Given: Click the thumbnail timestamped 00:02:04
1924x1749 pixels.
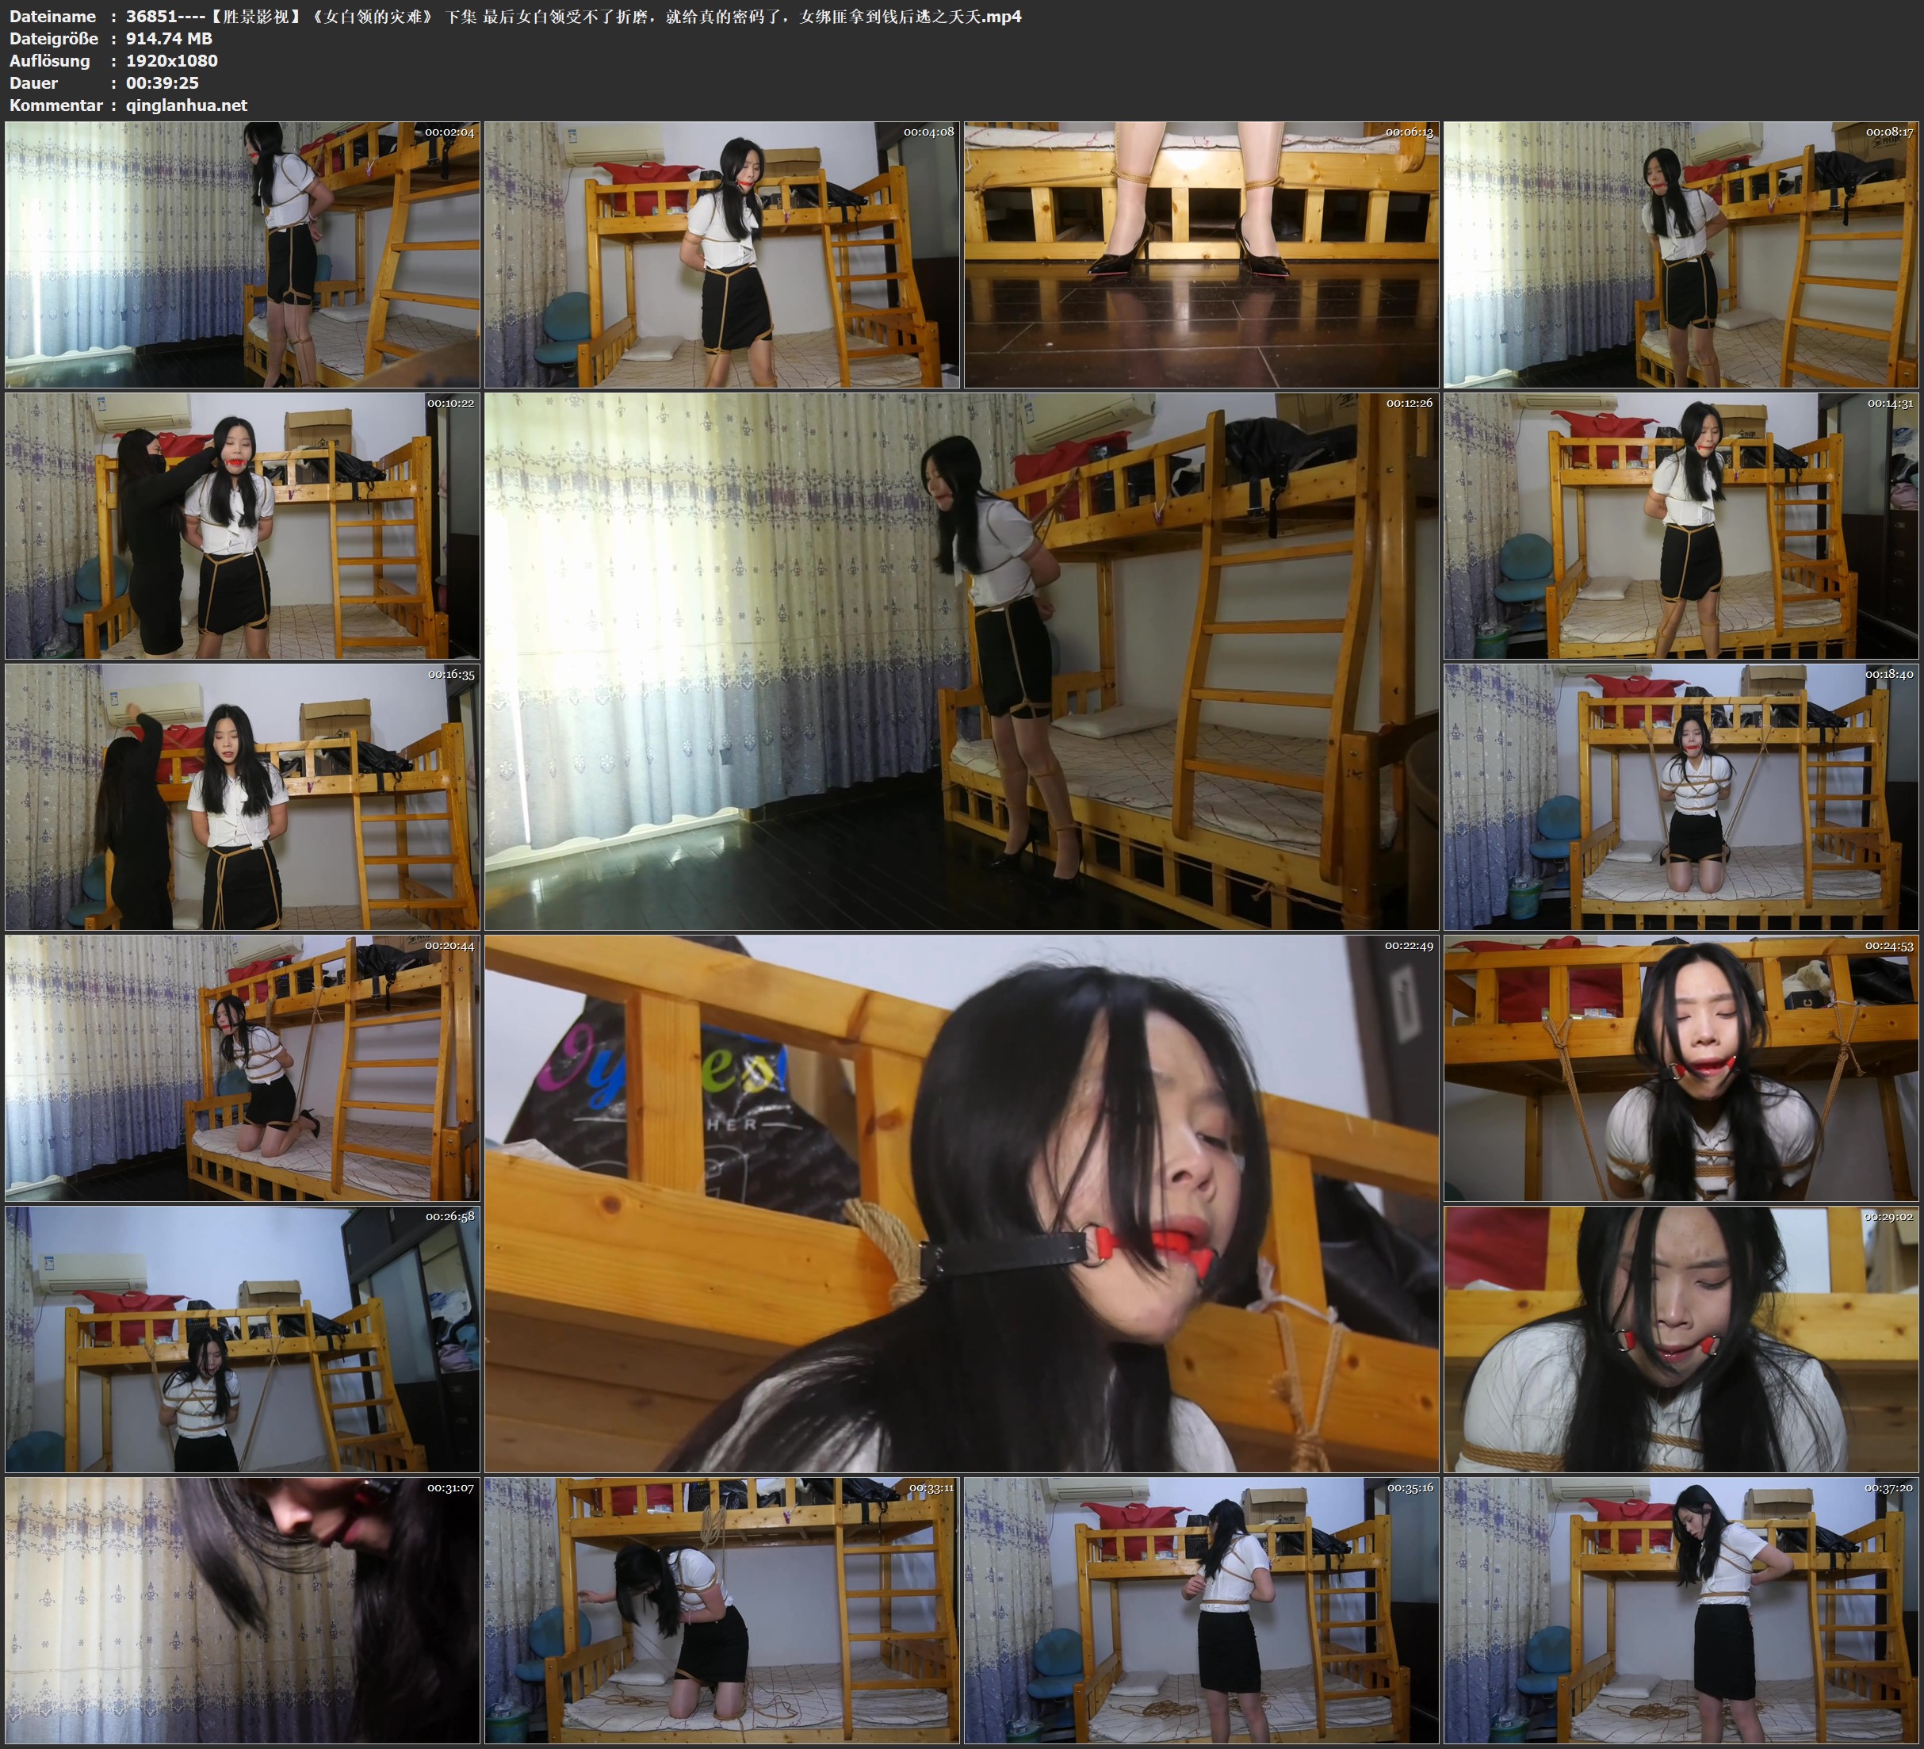Looking at the screenshot, I should 243,255.
